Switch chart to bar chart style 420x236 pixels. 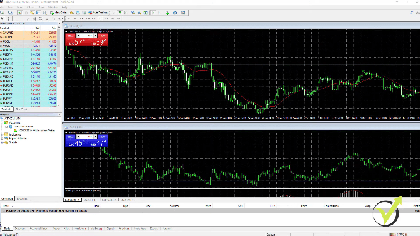click(114, 13)
